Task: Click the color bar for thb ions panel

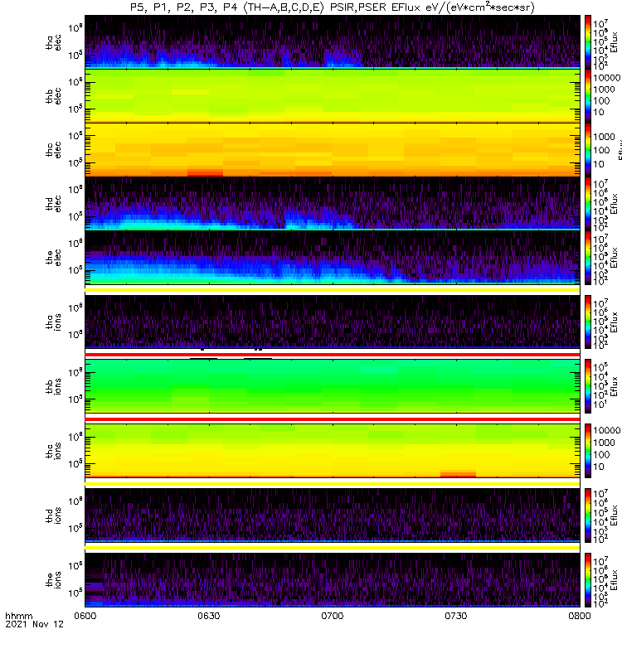Action: [x=588, y=386]
